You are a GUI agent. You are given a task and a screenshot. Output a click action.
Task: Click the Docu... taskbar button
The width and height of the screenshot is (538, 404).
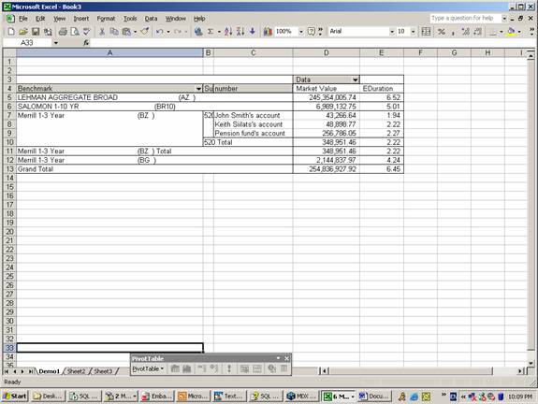tap(374, 397)
